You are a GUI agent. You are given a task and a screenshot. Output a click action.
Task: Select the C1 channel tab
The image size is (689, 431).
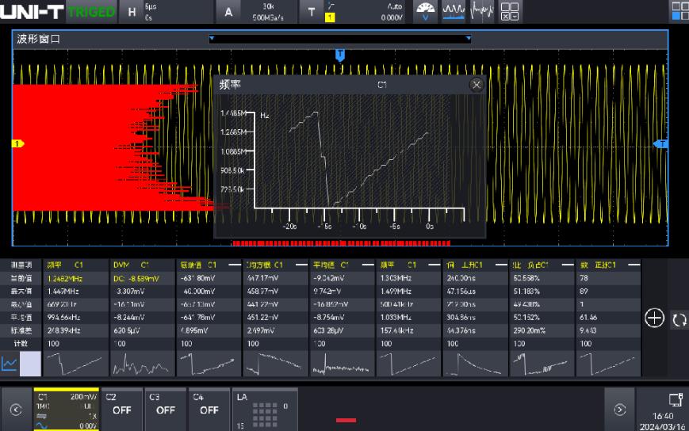[66, 409]
